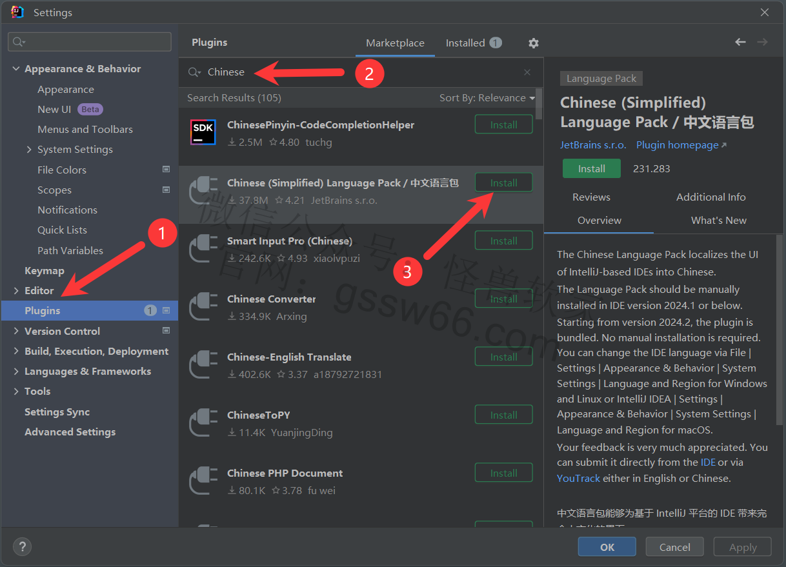This screenshot has height=567, width=786.
Task: Collapse the Appearance & Behavior section
Action: click(16, 69)
